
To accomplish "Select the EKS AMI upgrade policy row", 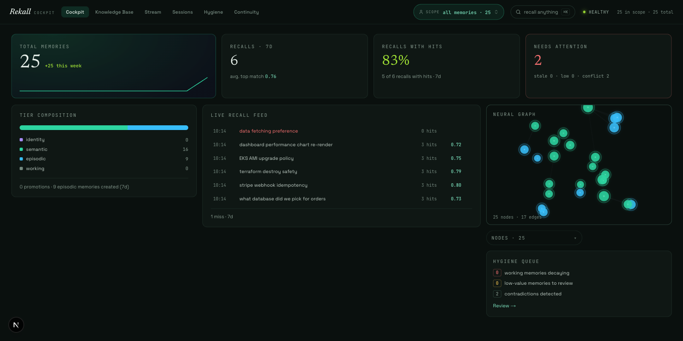I will click(x=341, y=158).
